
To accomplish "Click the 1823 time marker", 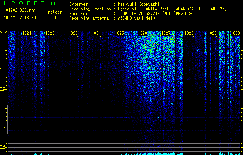I will [73, 33].
